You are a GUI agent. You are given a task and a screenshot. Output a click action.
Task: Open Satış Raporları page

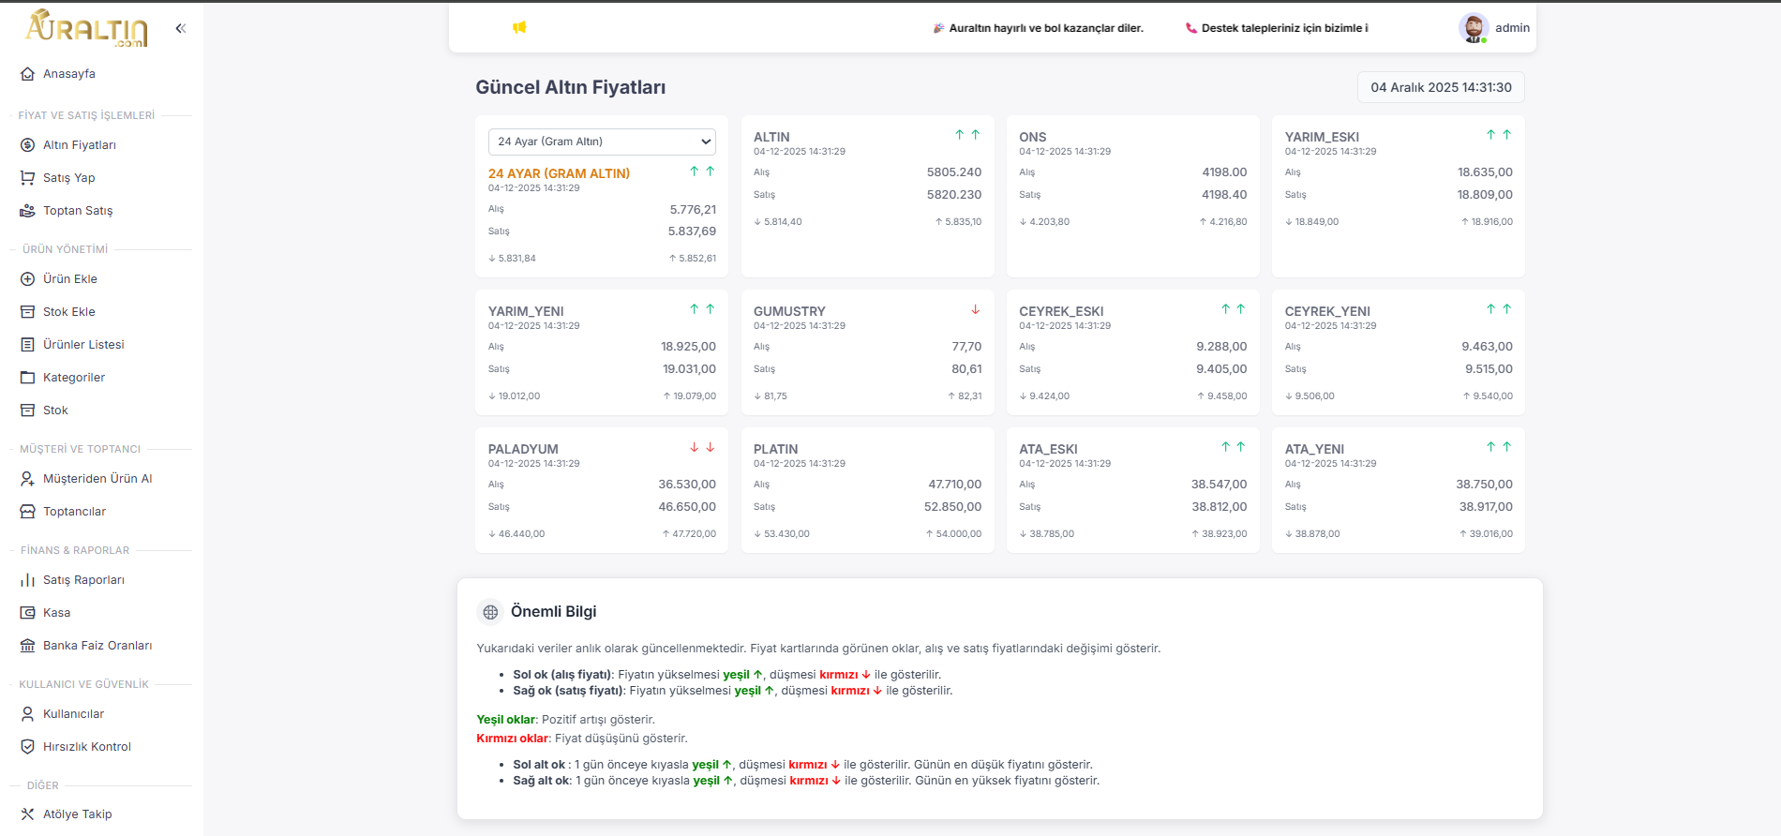83,580
